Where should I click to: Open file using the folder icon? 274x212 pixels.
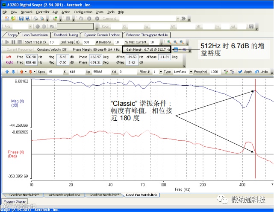[x=13, y=18]
